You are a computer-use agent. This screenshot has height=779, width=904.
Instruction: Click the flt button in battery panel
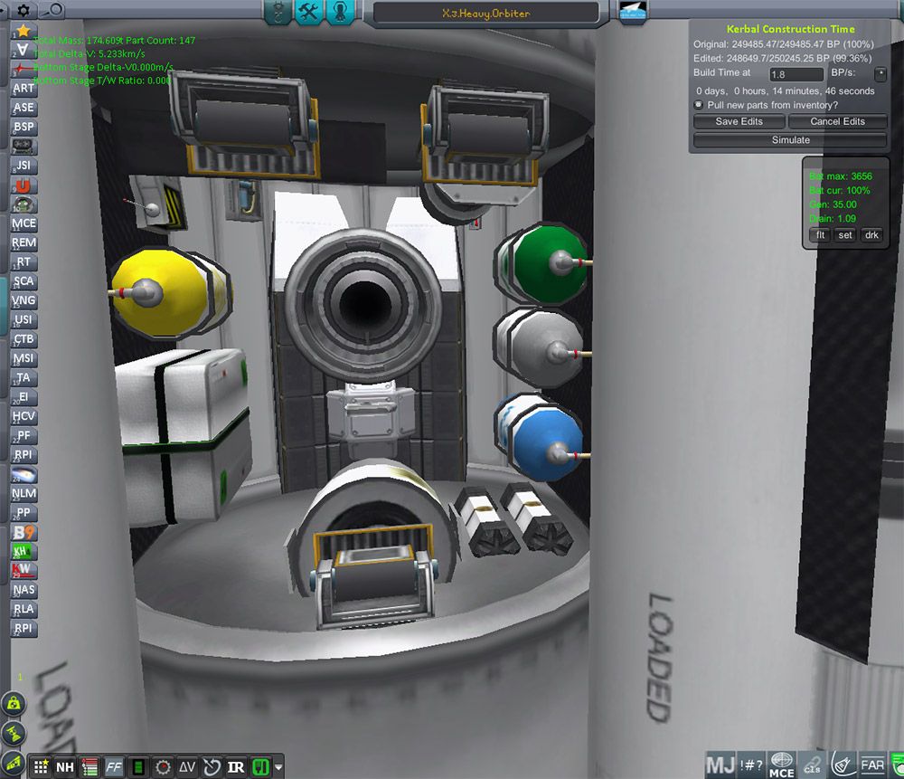[x=820, y=235]
